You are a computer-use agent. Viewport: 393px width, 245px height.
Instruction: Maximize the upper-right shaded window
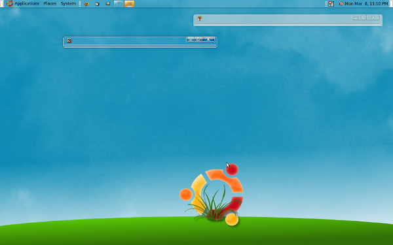coord(363,17)
